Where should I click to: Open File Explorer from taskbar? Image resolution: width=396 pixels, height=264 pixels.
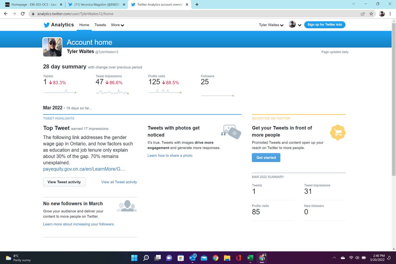[227, 257]
